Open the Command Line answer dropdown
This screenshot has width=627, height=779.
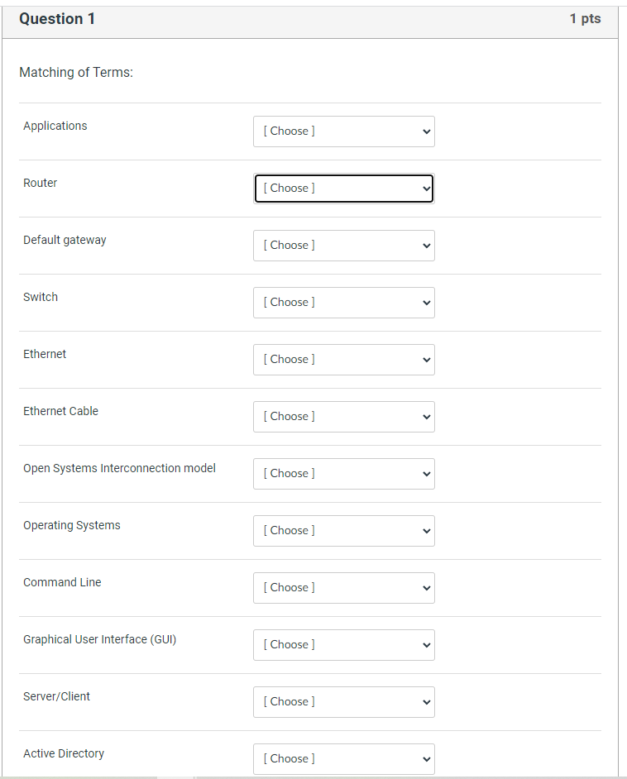tap(343, 587)
